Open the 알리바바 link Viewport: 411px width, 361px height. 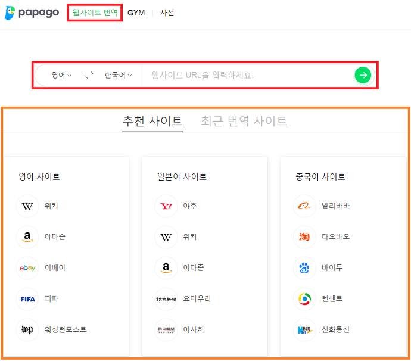[335, 206]
